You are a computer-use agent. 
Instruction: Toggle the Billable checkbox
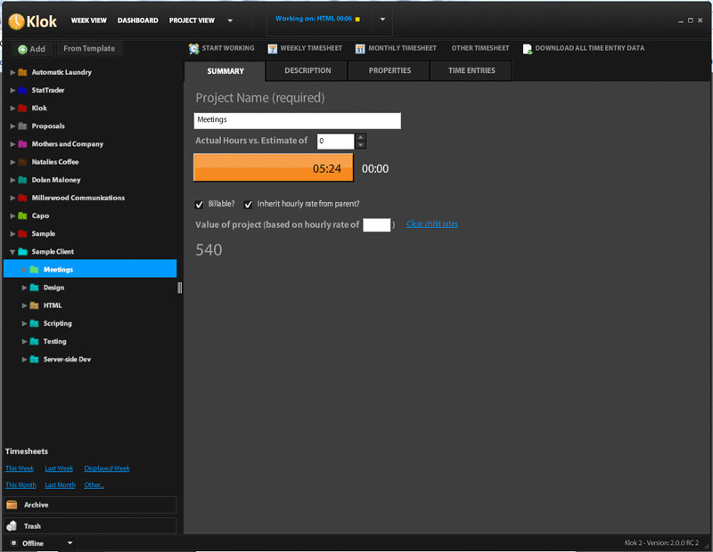point(199,205)
